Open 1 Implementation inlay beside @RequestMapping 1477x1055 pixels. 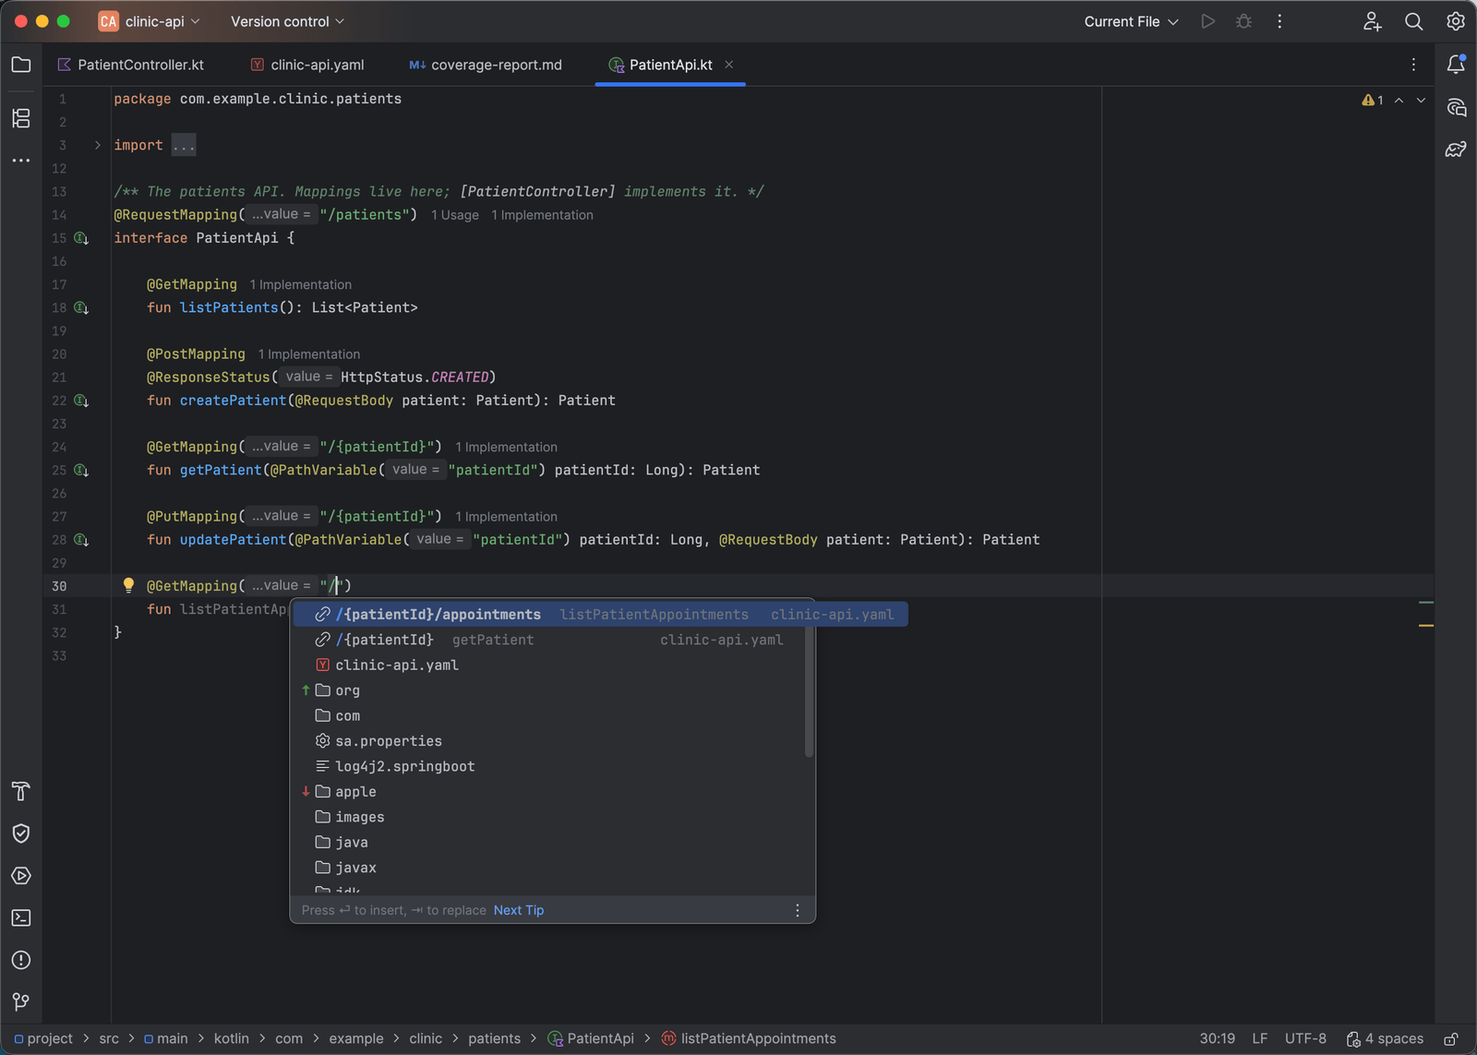pyautogui.click(x=542, y=215)
